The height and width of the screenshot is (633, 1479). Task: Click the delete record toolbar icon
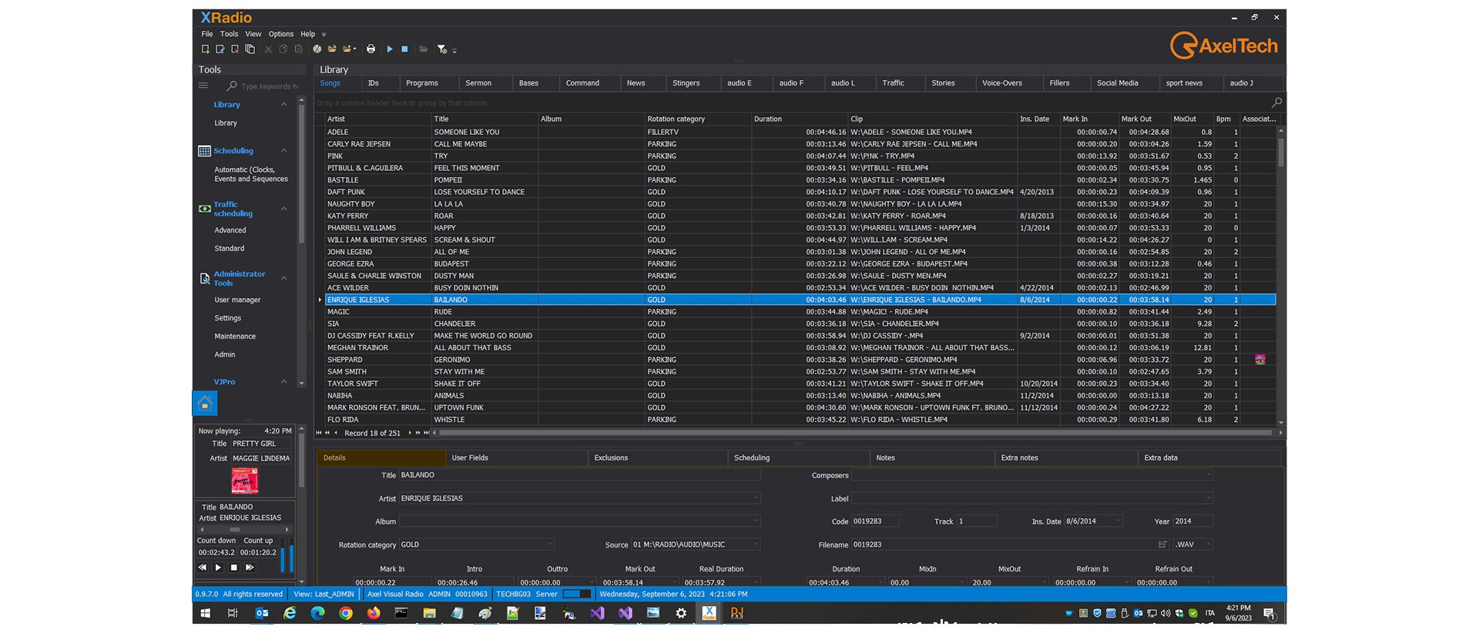(x=235, y=49)
